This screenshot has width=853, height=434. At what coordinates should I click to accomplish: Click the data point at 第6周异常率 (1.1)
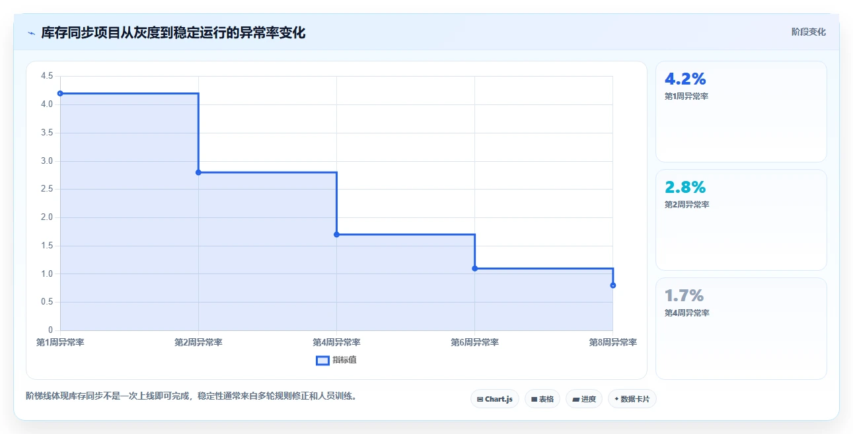475,268
